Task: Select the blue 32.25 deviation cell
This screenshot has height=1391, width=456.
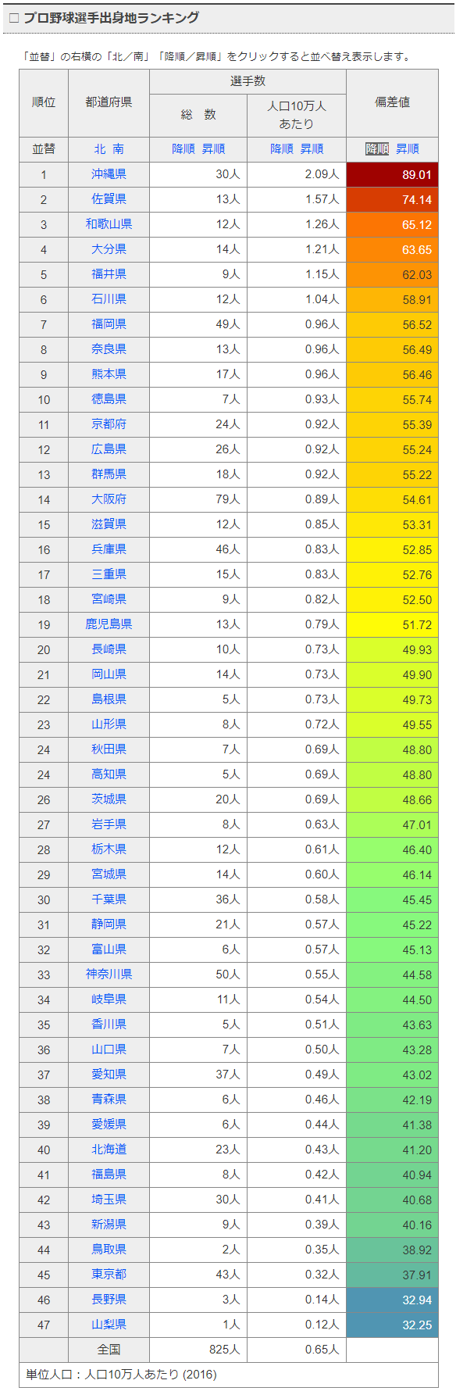Action: tap(392, 1325)
